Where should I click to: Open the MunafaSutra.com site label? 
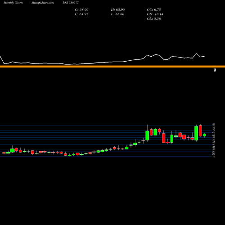43,3
